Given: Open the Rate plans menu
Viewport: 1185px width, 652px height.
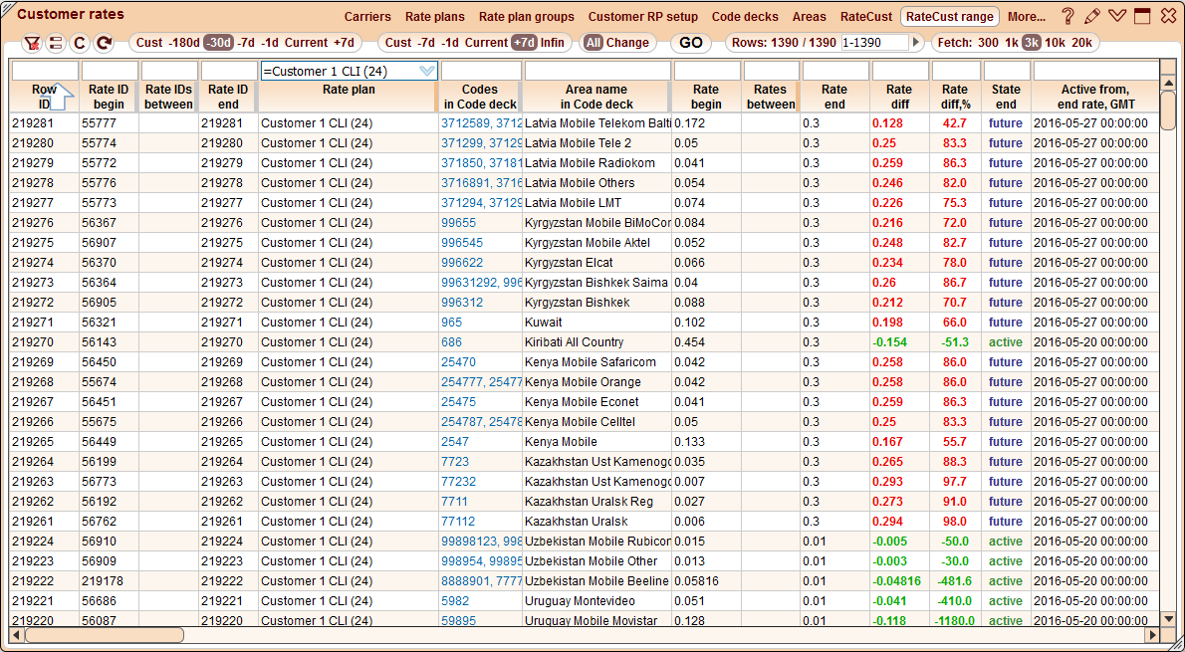Looking at the screenshot, I should (x=434, y=16).
